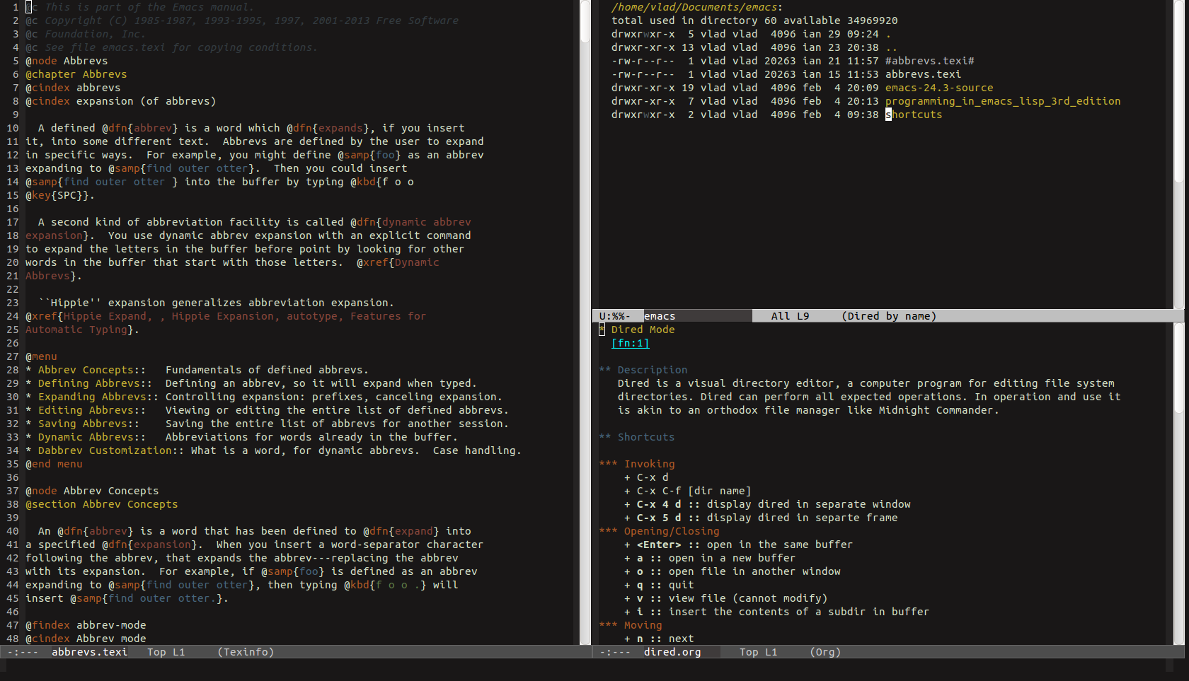The image size is (1189, 681).
Task: Place cursor on '@chapter Abbrevs' line
Action: (x=76, y=74)
